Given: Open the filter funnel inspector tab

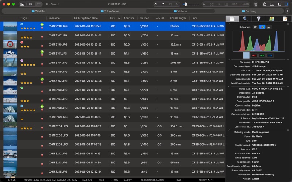Looking at the screenshot, I should point(258,19).
